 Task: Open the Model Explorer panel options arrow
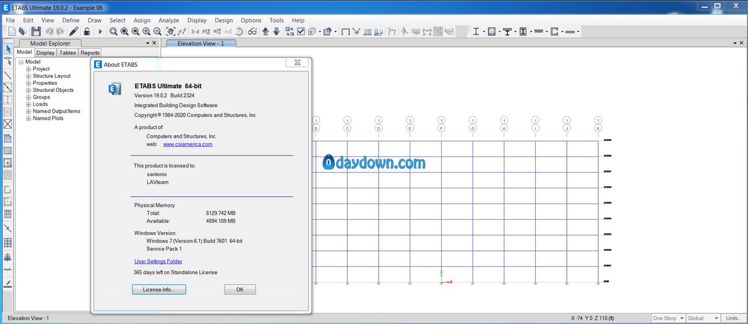(x=147, y=43)
